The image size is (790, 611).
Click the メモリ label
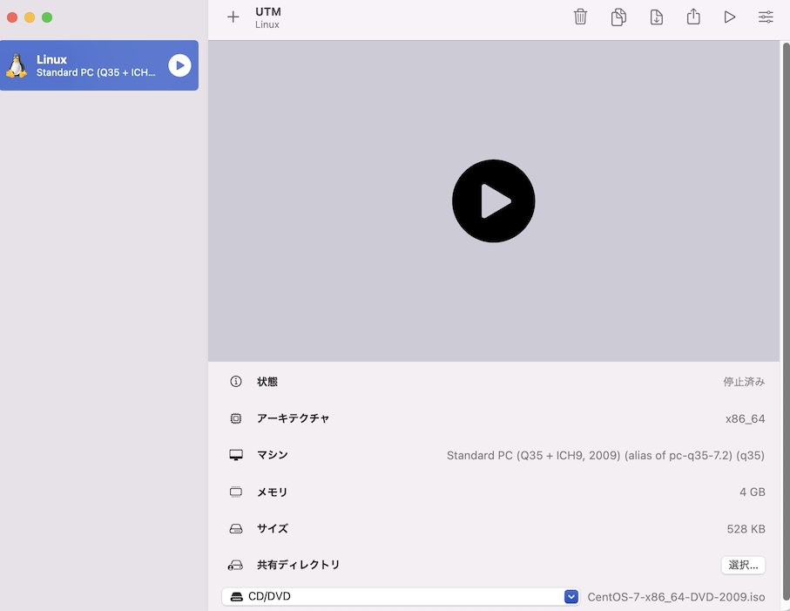click(272, 492)
